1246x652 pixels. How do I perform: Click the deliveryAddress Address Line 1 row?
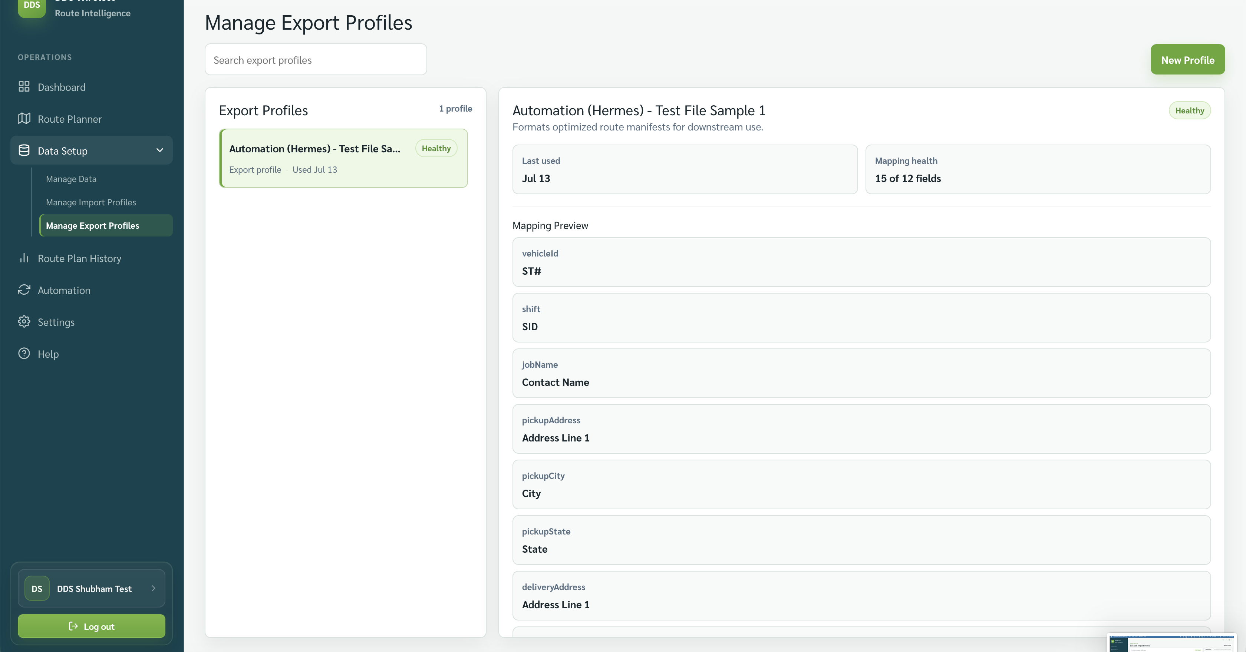coord(861,595)
